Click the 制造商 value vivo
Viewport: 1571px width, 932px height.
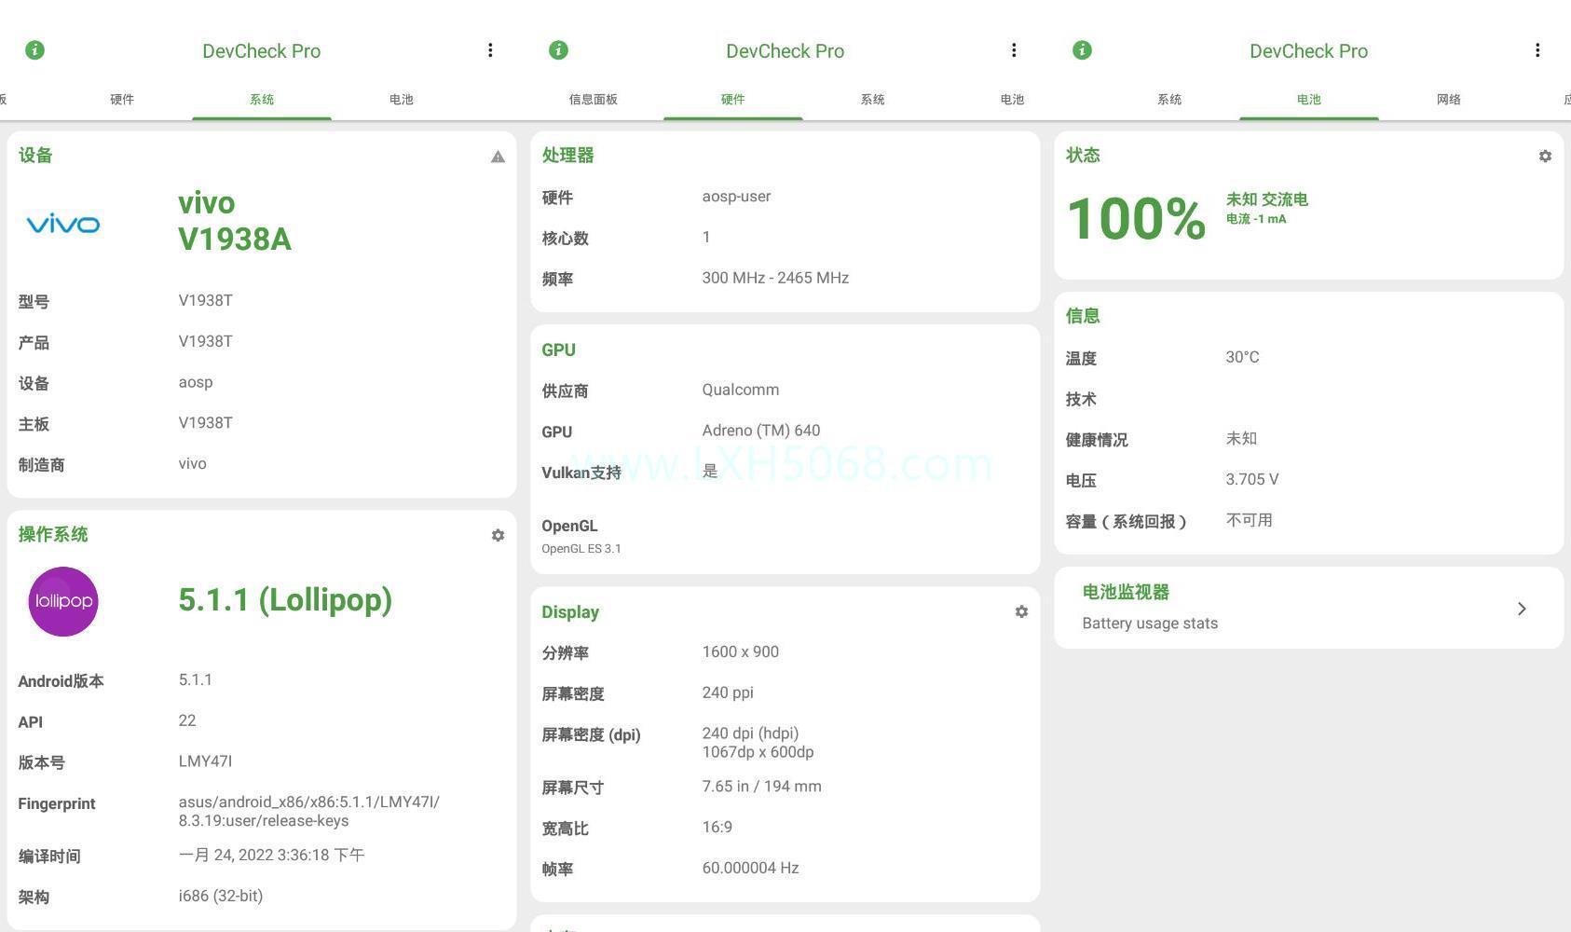pyautogui.click(x=193, y=463)
